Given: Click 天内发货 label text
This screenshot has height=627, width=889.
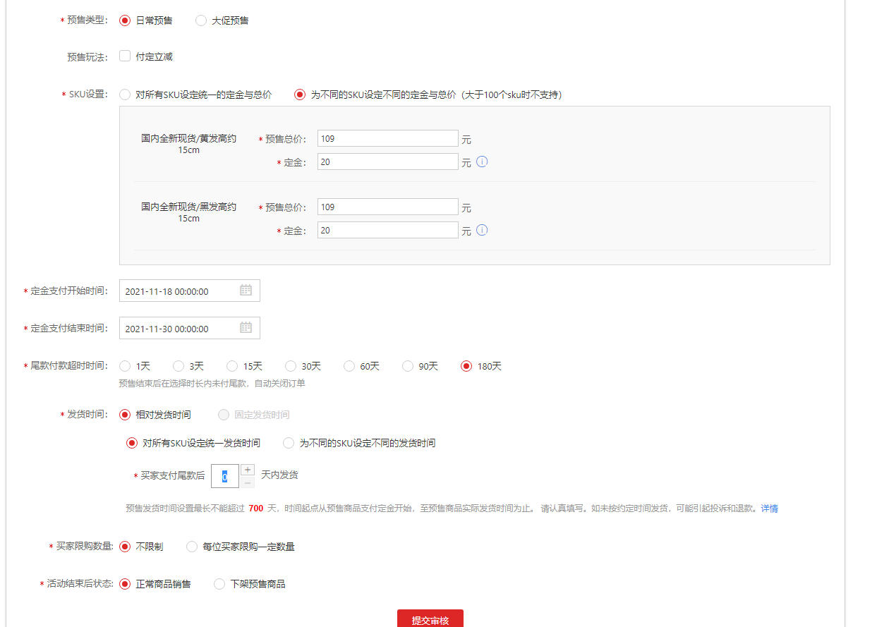Looking at the screenshot, I should [279, 475].
